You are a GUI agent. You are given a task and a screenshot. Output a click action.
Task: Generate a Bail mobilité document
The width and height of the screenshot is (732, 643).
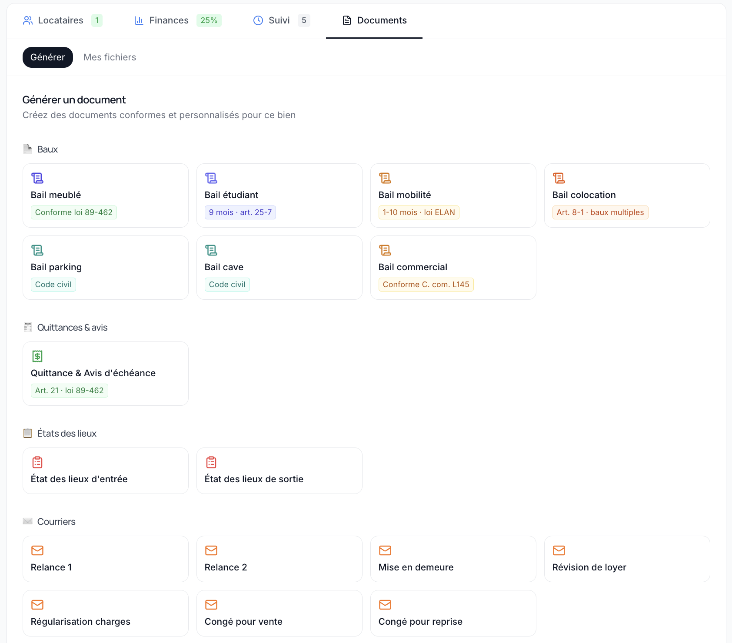pyautogui.click(x=453, y=196)
